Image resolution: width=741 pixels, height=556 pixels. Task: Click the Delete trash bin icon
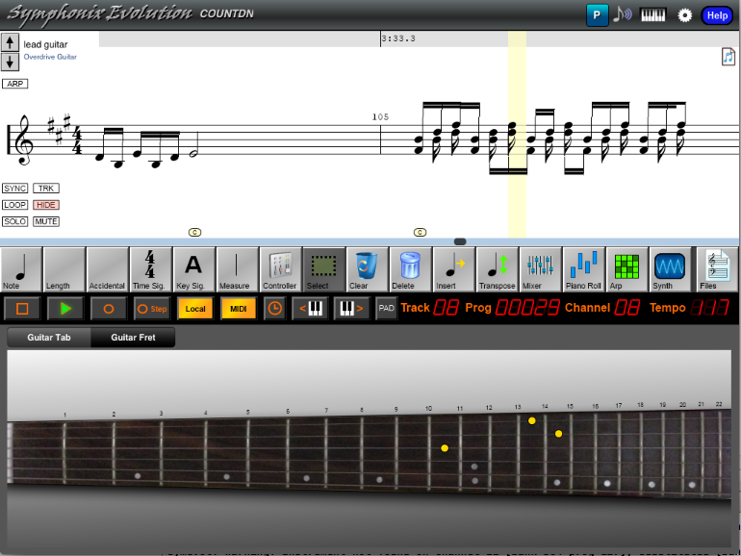coord(410,269)
